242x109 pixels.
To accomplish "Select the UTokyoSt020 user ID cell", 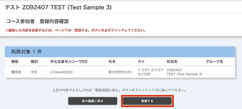I will tap(61, 72).
